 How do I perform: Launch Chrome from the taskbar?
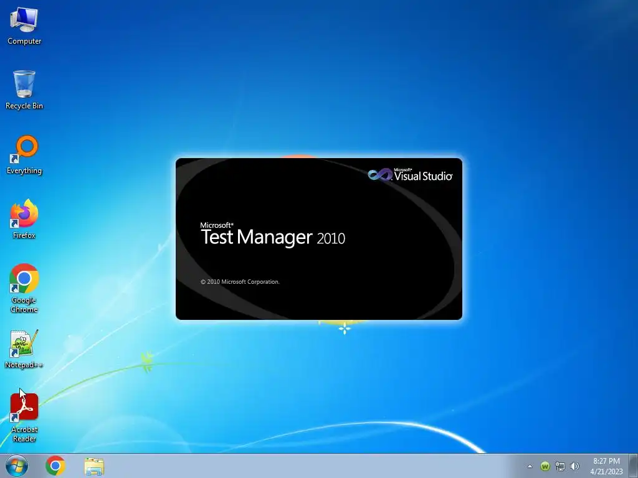(x=55, y=466)
